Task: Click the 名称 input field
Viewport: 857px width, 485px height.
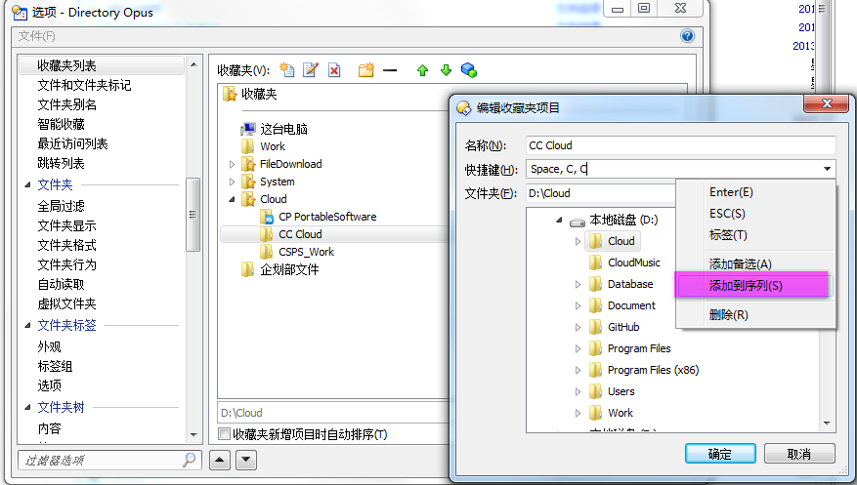Action: tap(680, 145)
